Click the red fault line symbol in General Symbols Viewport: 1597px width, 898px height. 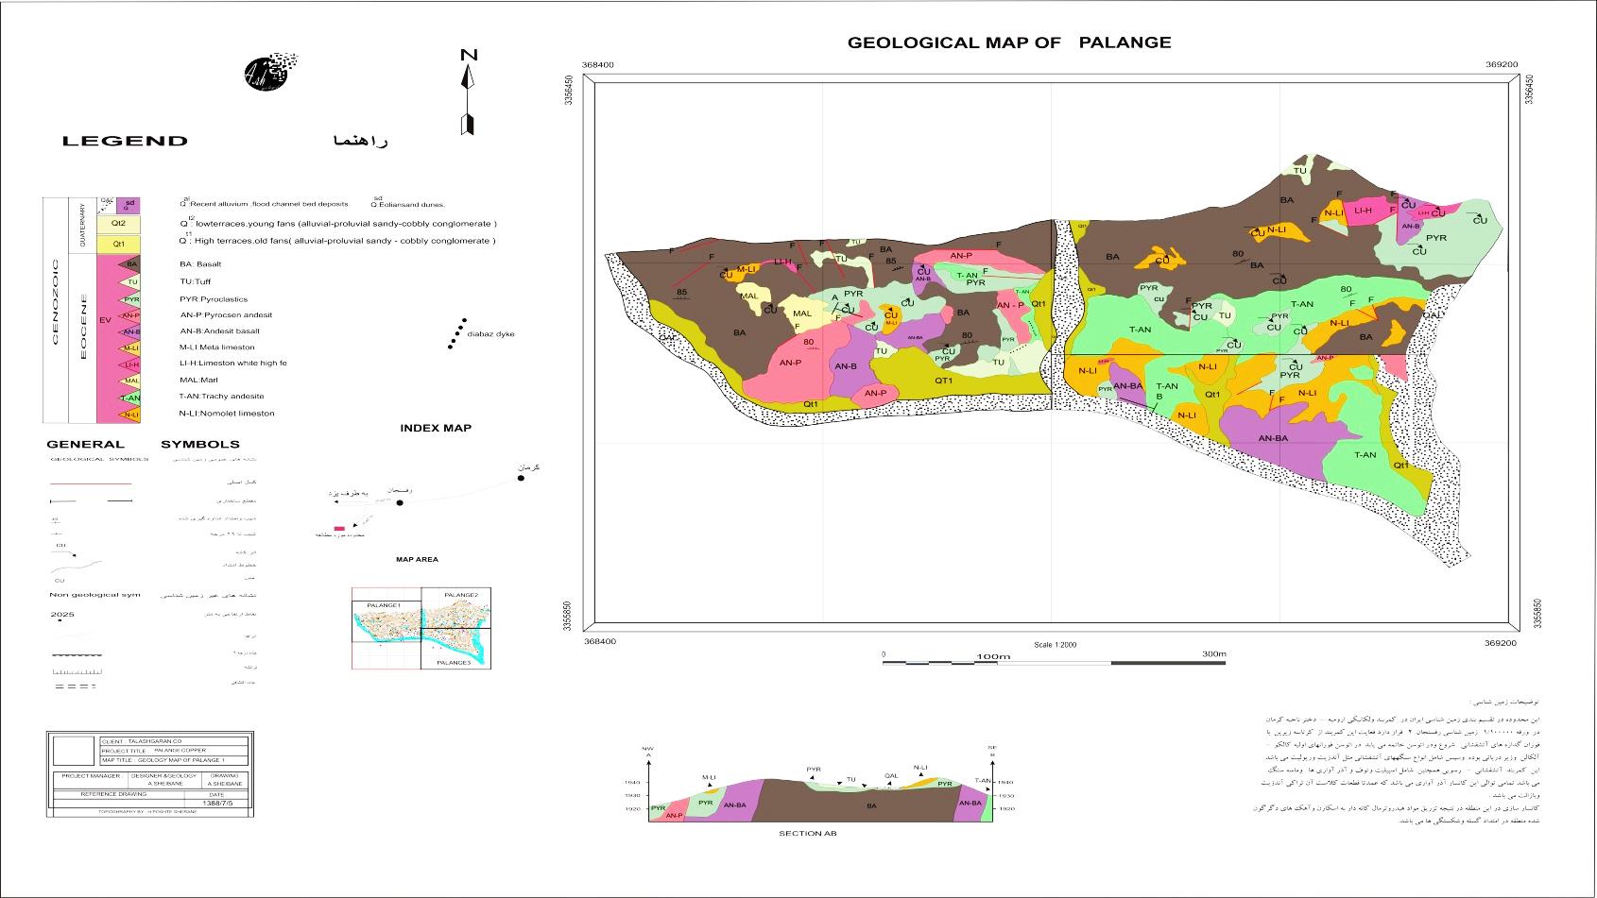tap(91, 483)
